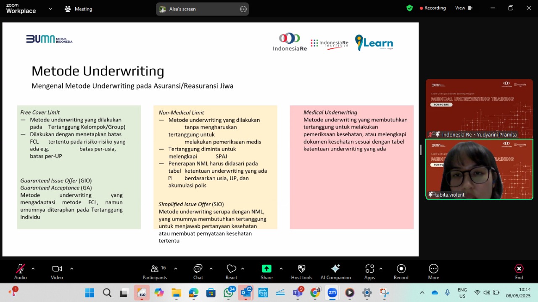This screenshot has height=302, width=538.
Task: Open the Windows Start menu
Action: pyautogui.click(x=90, y=292)
